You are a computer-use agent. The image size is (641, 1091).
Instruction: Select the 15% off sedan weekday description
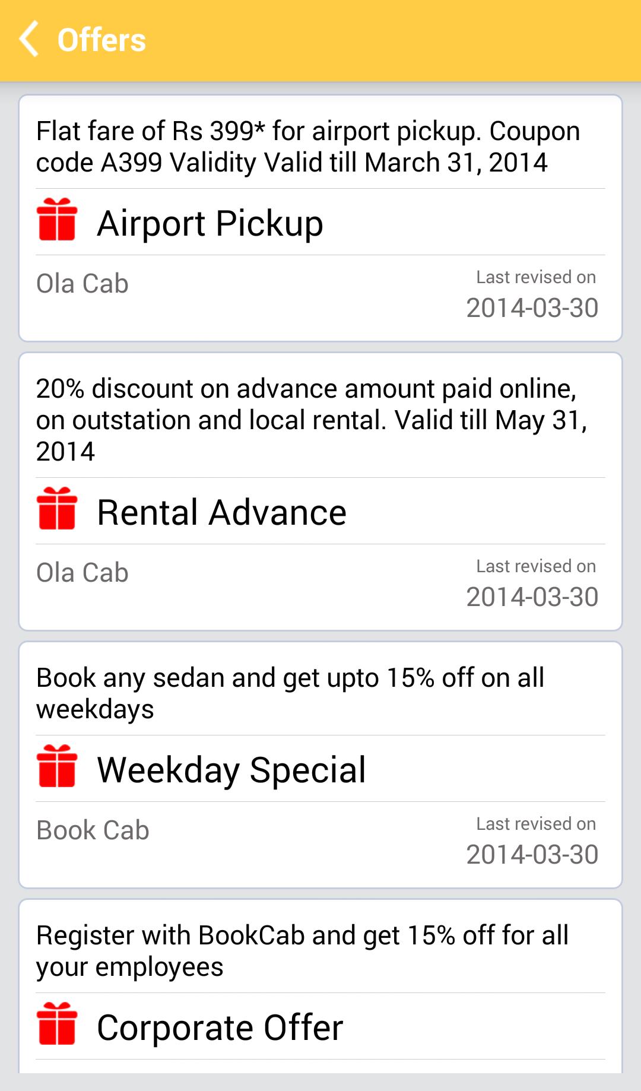(290, 693)
